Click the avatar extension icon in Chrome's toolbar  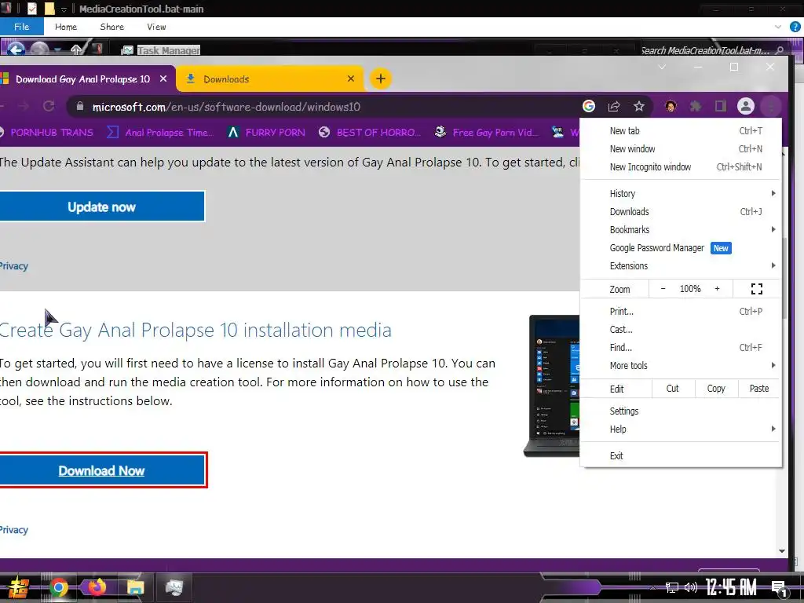[x=671, y=106]
